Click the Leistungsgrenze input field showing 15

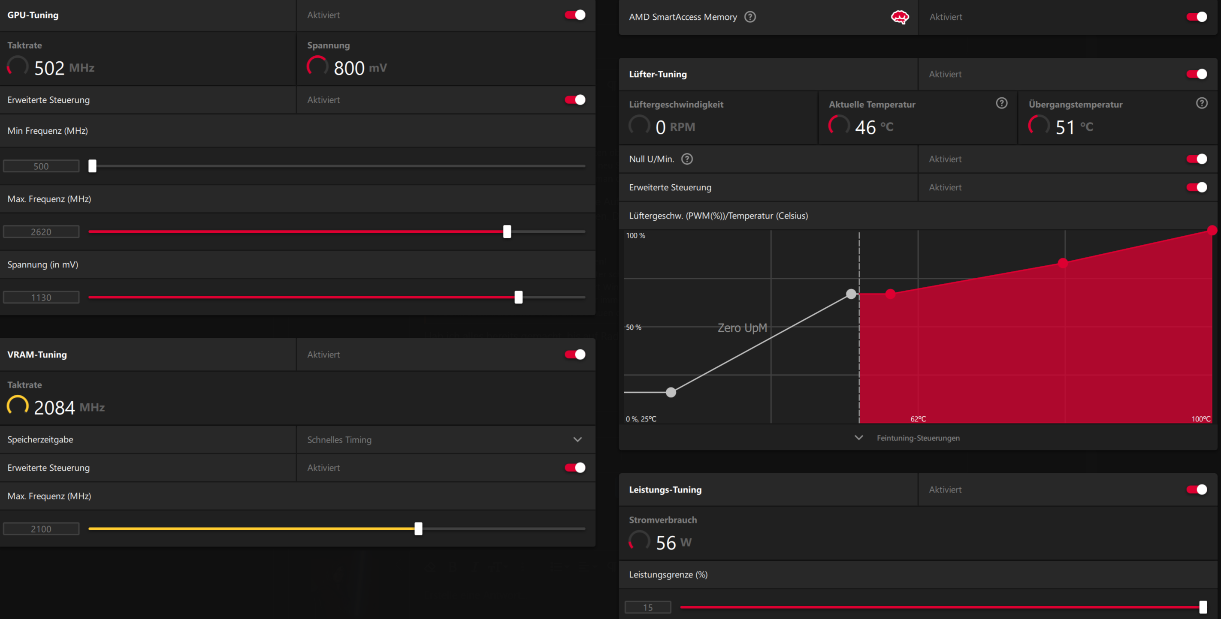coord(647,607)
